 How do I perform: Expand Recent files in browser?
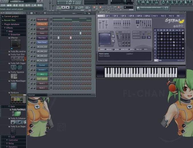pyautogui.click(x=10, y=20)
